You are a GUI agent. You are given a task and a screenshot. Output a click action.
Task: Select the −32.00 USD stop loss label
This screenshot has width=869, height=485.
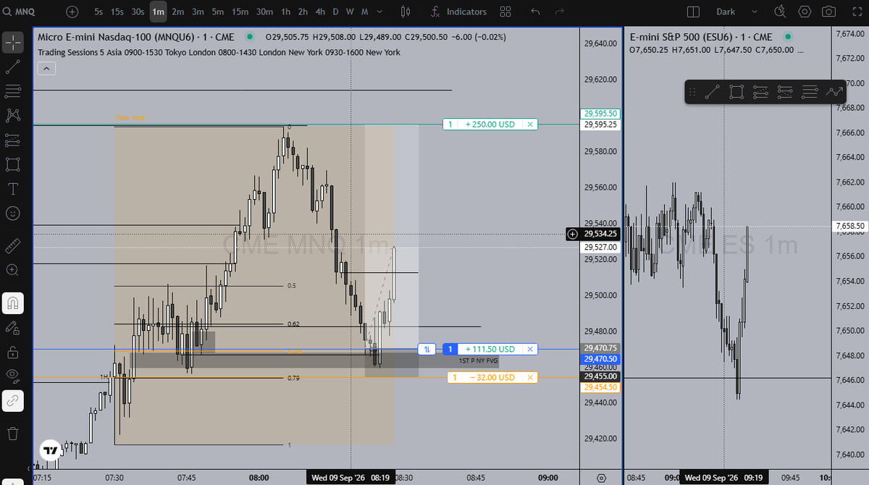click(x=492, y=377)
